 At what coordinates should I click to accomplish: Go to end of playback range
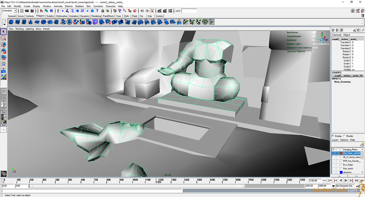coord(362,180)
